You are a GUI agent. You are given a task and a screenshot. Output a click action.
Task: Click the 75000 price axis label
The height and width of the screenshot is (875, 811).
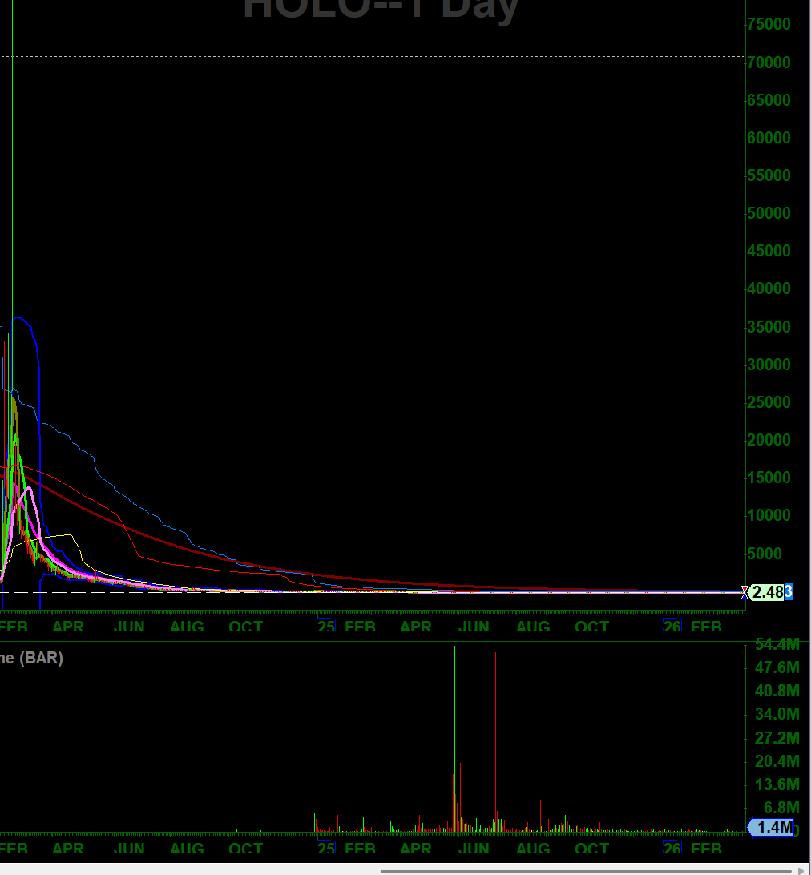(769, 24)
